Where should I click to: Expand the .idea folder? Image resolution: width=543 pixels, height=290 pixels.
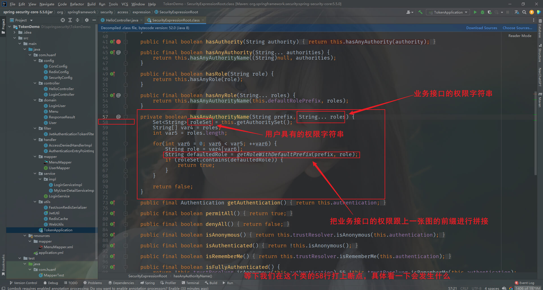[x=15, y=32]
